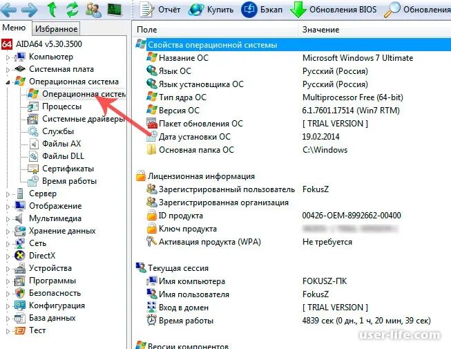Click the Системная плата chip icon

pos(20,69)
